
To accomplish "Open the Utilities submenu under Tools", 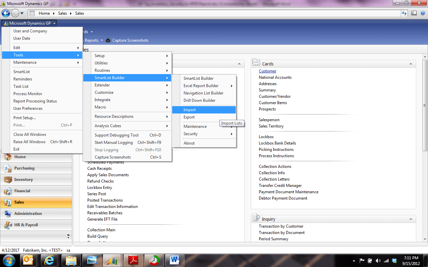I will (x=127, y=63).
